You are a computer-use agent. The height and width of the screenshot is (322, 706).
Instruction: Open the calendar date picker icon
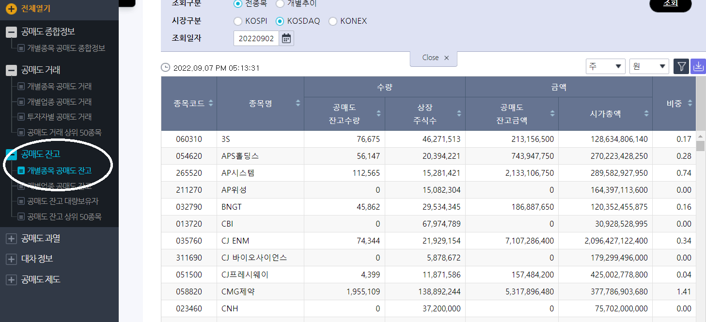click(x=286, y=38)
